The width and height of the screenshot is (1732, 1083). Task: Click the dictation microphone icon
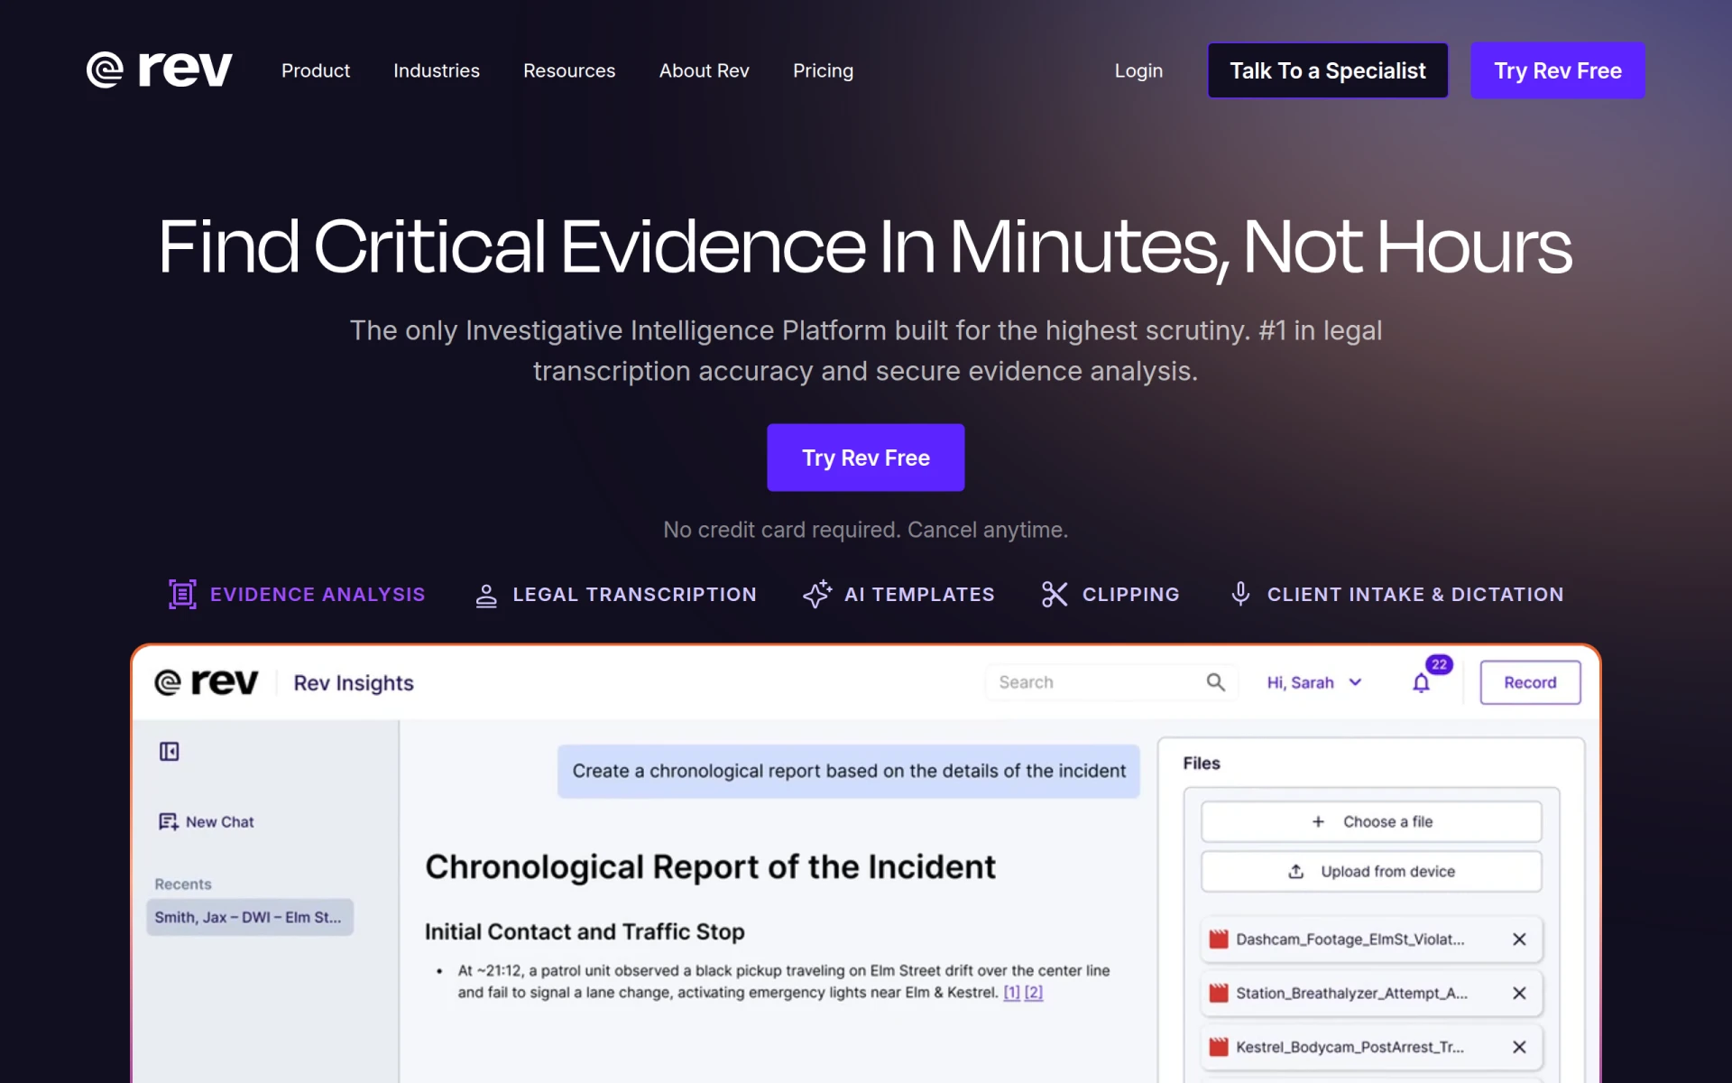click(x=1240, y=594)
